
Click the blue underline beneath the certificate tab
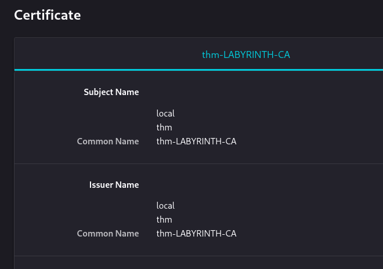coord(198,70)
